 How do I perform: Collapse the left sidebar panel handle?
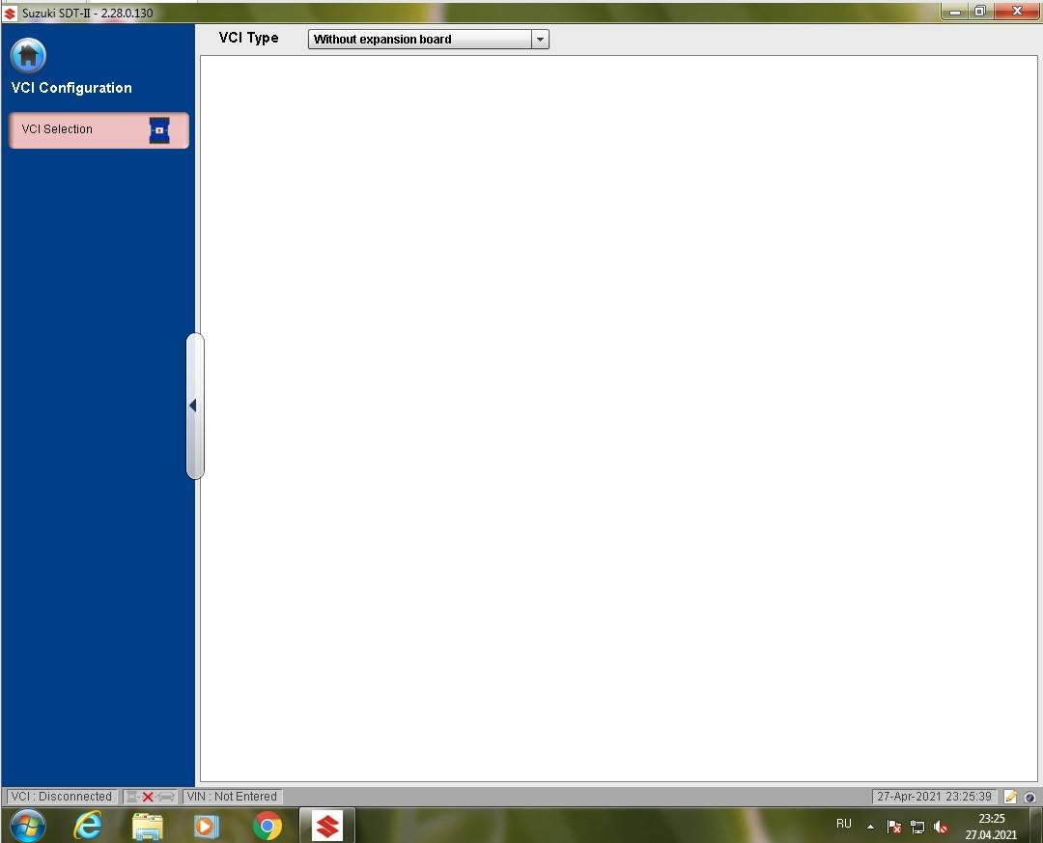[x=194, y=406]
